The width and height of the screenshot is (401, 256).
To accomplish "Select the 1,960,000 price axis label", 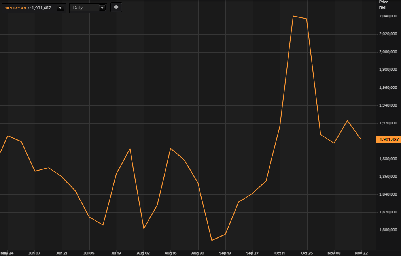I will point(388,88).
